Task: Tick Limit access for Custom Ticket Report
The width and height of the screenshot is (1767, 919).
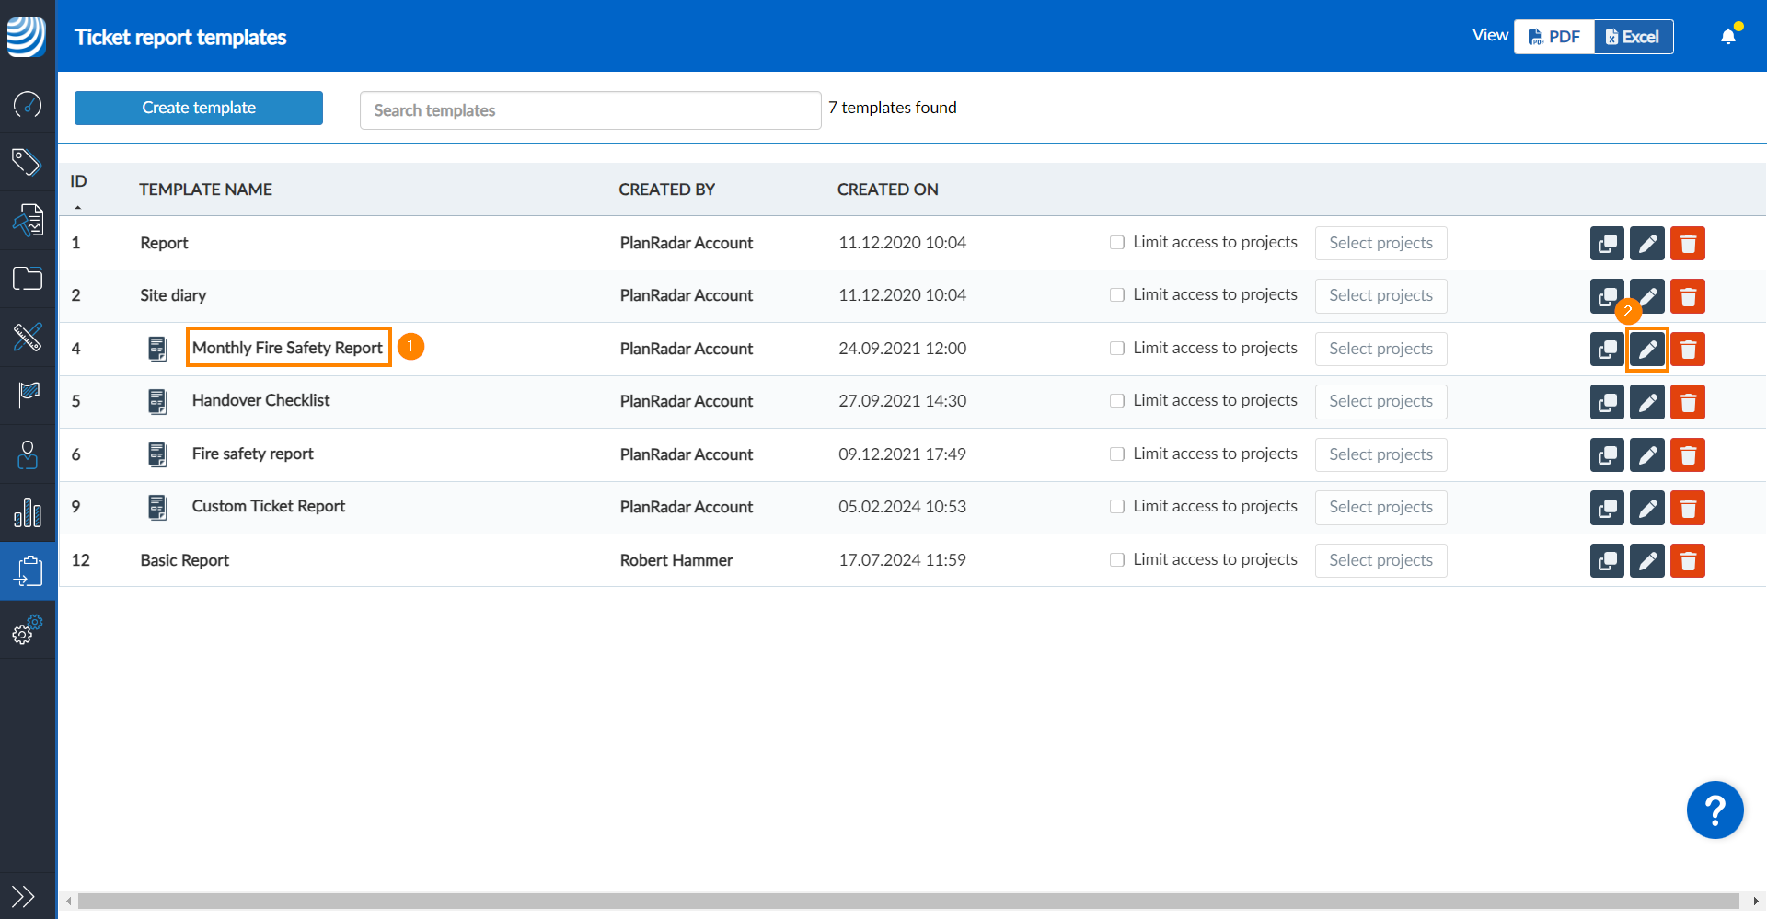Action: 1117,507
